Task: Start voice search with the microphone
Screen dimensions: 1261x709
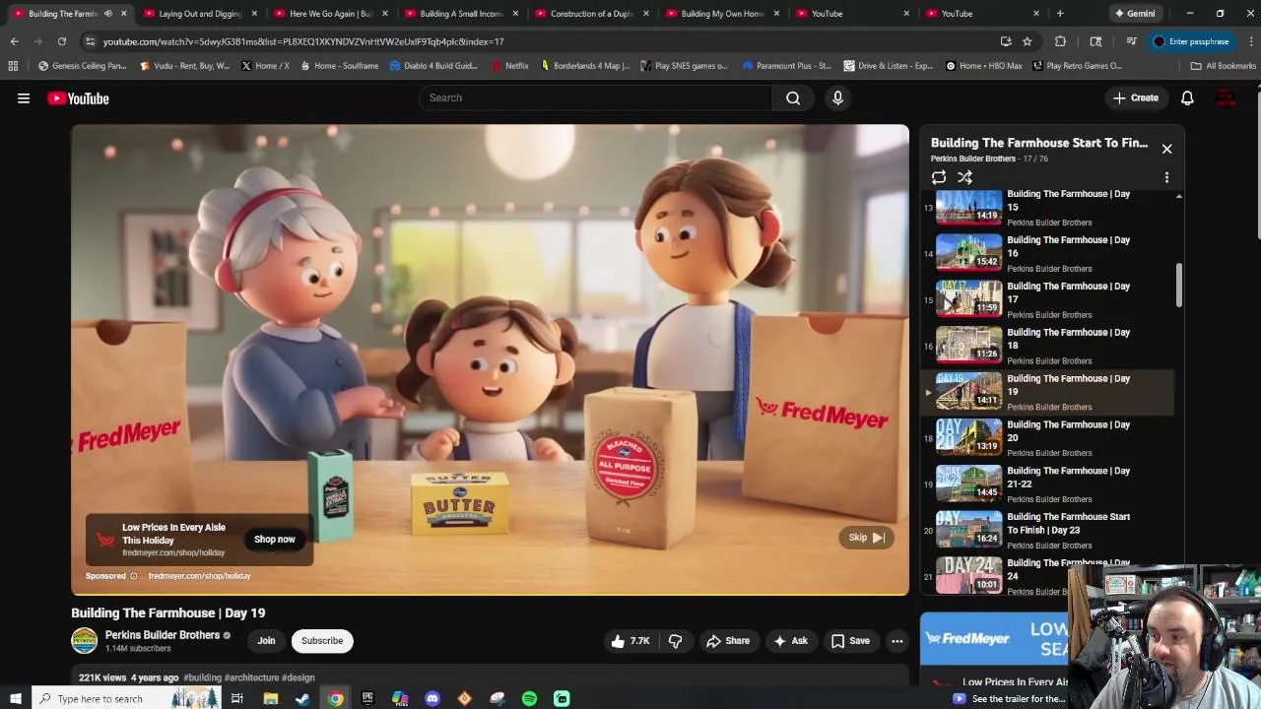Action: 837,97
